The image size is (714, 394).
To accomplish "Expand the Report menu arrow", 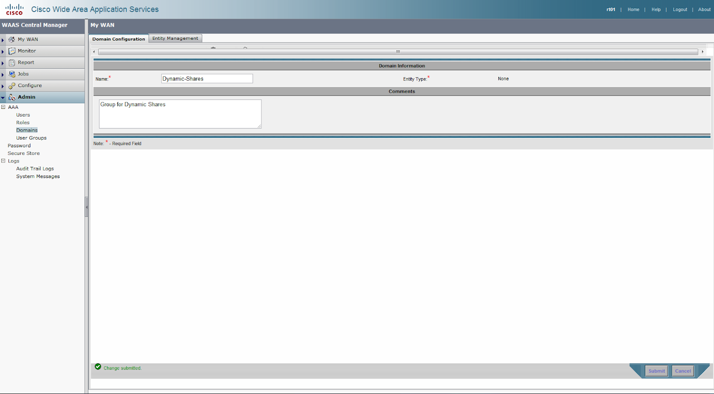I will pos(3,63).
